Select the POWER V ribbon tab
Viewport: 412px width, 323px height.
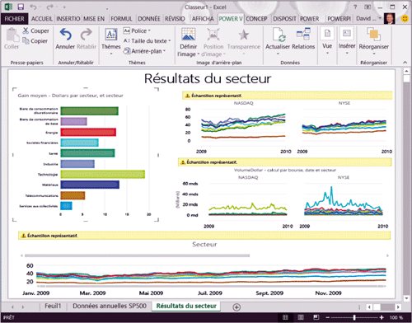point(231,19)
